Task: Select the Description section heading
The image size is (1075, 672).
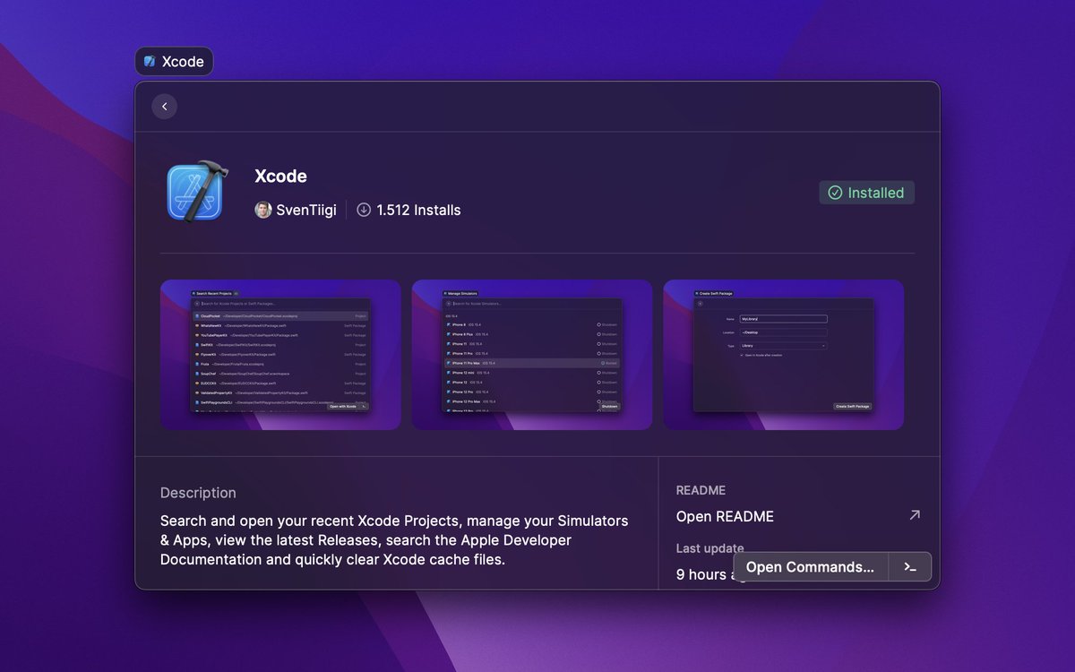Action: 198,493
